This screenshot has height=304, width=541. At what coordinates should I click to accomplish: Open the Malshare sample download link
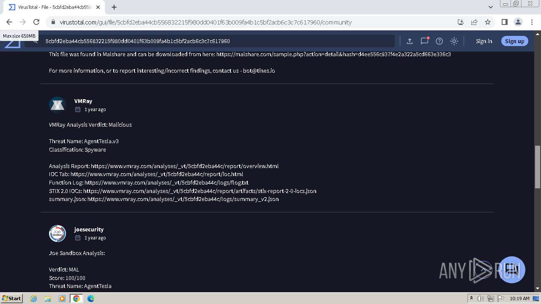click(x=333, y=54)
